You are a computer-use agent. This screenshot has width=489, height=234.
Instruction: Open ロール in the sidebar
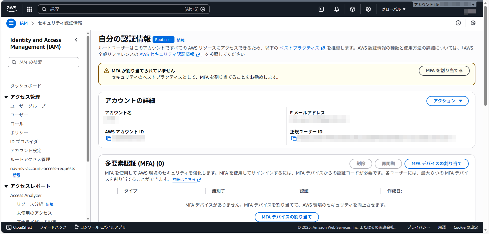pyautogui.click(x=17, y=124)
